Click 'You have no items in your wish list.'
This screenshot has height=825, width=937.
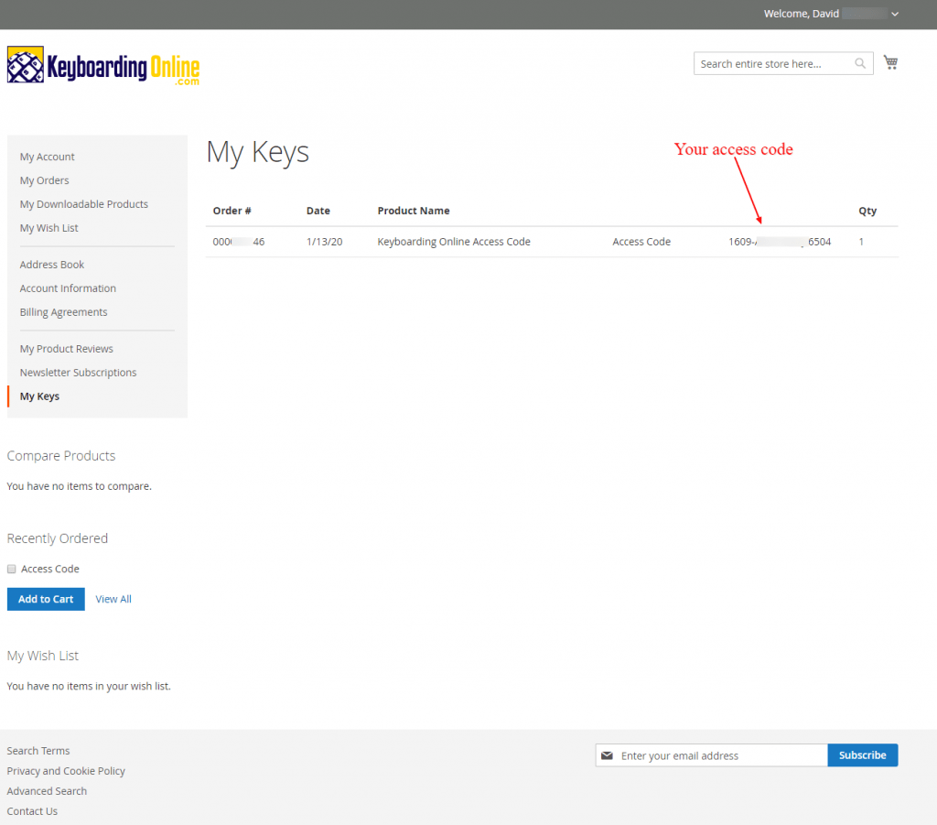pos(89,687)
